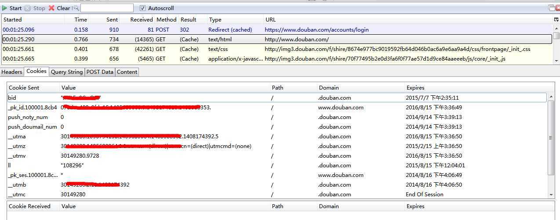This screenshot has height=220, width=560.
Task: Switch to the Headers tab
Action: point(12,72)
